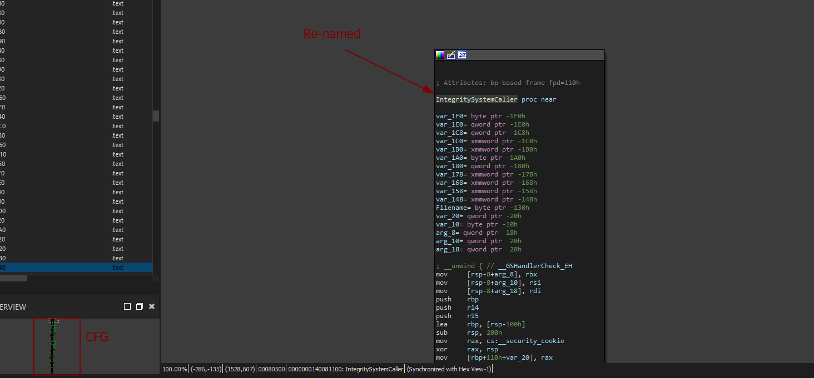Click the Filename variable declaration
Screen dimensions: 814x378
pyautogui.click(x=453, y=208)
